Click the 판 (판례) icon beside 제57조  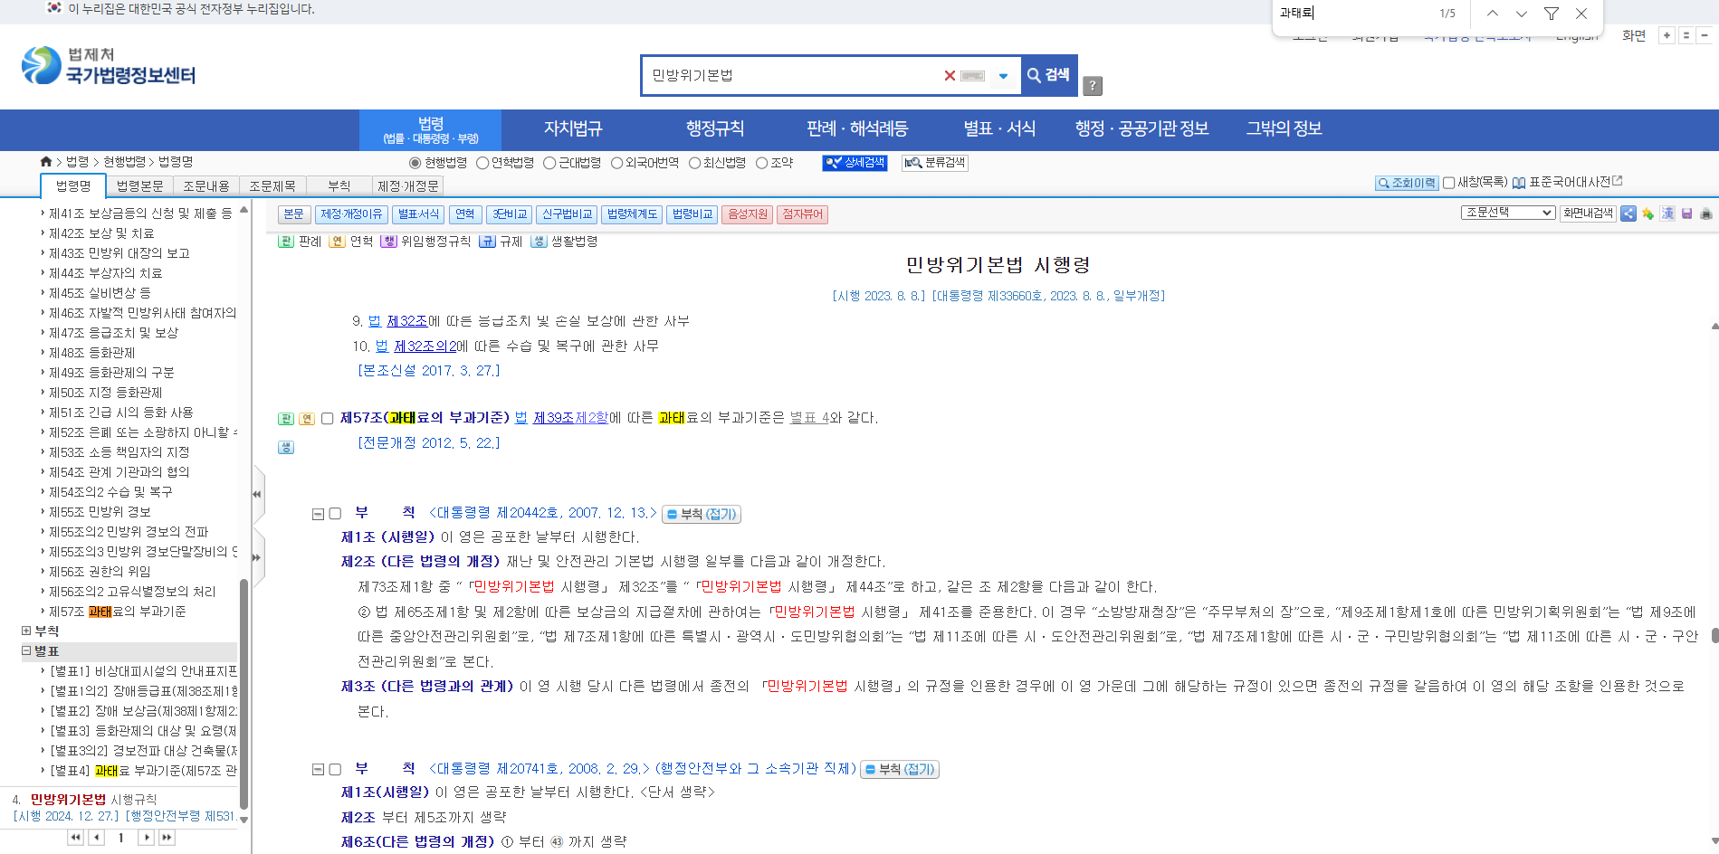(x=286, y=418)
